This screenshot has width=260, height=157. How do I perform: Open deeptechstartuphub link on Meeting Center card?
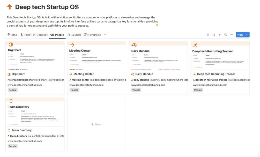pyautogui.click(x=86, y=85)
